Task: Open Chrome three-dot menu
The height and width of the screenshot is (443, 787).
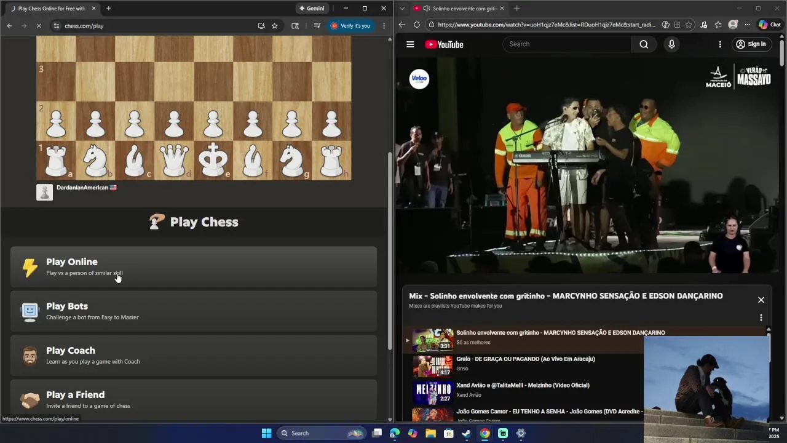Action: 384,26
